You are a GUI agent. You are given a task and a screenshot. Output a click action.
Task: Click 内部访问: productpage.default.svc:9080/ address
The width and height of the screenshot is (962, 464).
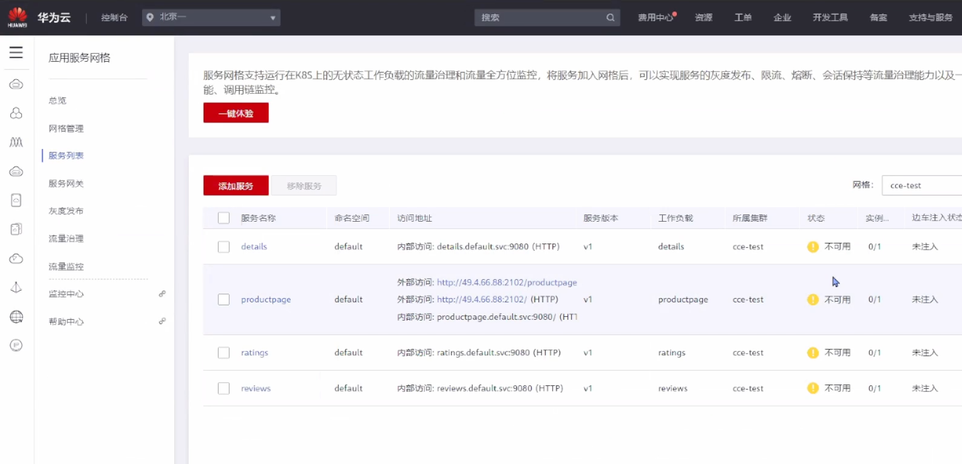click(487, 317)
